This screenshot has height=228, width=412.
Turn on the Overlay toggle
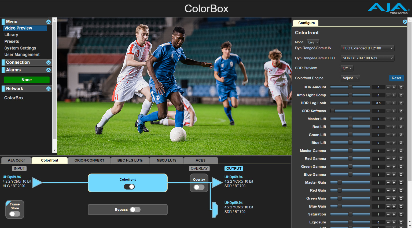[x=199, y=187]
